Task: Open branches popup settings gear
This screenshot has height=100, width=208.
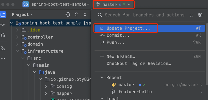Action: [200, 15]
